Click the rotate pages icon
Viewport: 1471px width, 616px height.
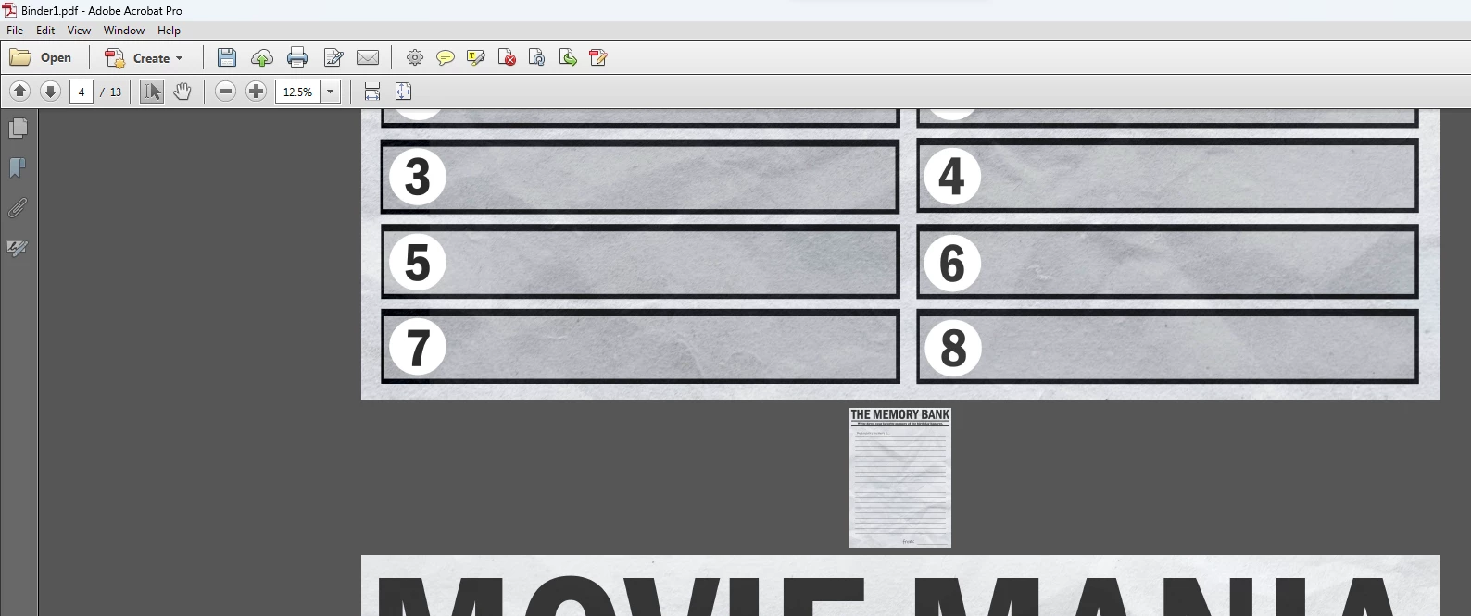(537, 57)
